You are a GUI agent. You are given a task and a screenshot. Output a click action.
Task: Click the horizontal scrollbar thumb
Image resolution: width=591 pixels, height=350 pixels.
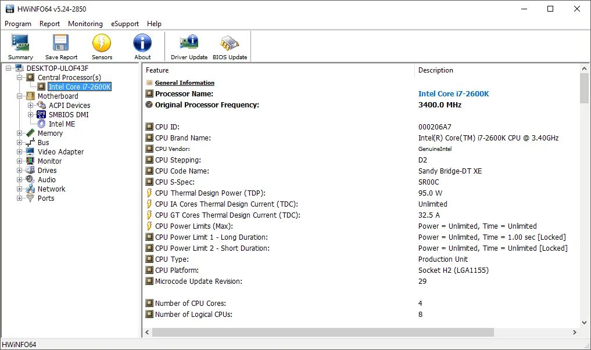pyautogui.click(x=323, y=333)
